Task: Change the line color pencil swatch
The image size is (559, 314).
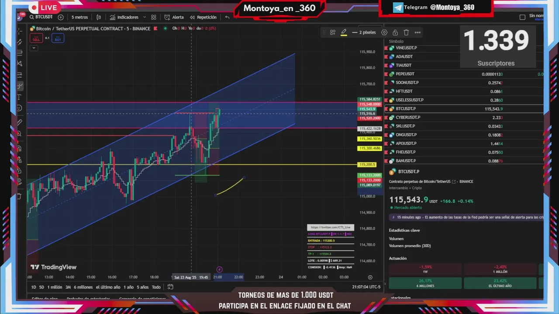Action: pos(344,32)
